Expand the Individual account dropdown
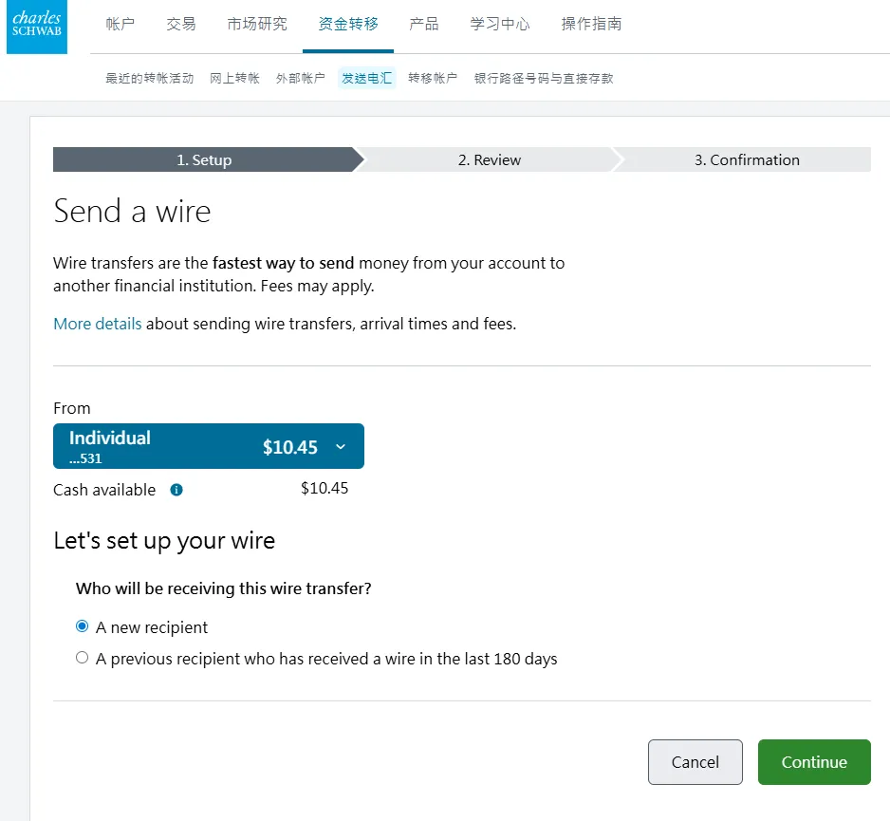The width and height of the screenshot is (890, 821). pos(209,446)
